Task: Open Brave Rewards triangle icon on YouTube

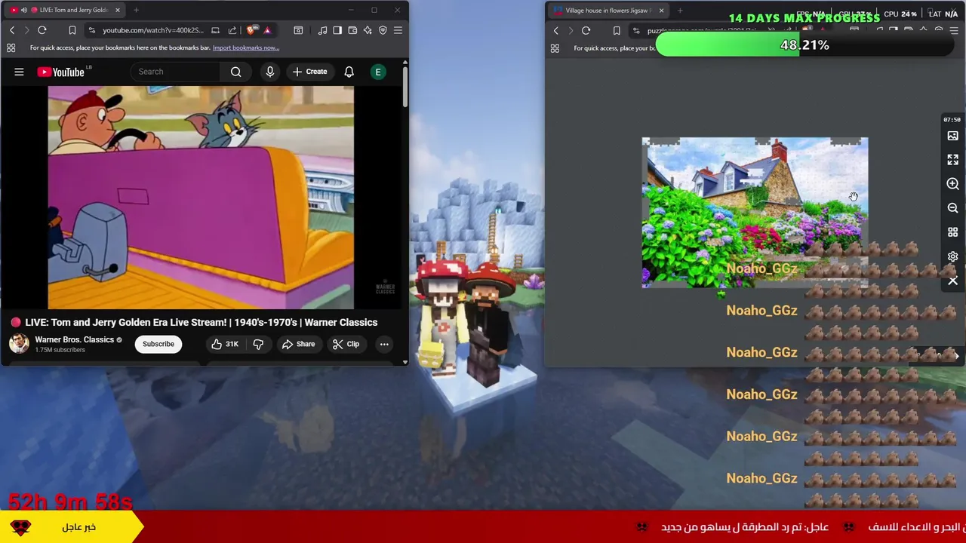Action: 267,30
